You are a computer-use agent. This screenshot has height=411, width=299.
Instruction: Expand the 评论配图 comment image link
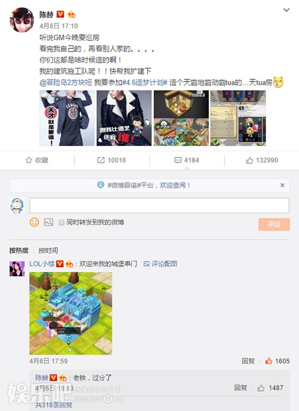click(x=160, y=264)
